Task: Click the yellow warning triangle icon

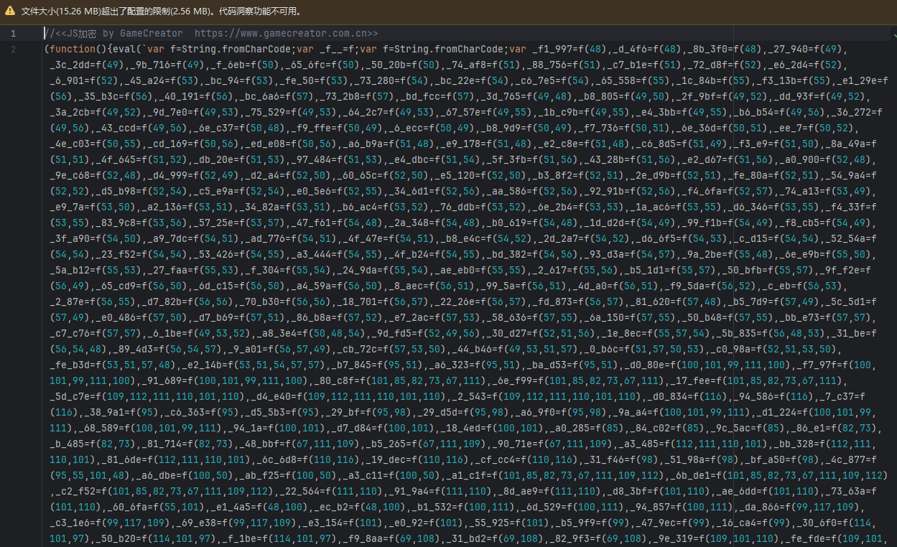Action: (9, 11)
